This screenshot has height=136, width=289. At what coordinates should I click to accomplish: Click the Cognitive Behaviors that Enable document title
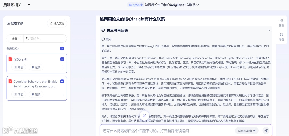35,84
